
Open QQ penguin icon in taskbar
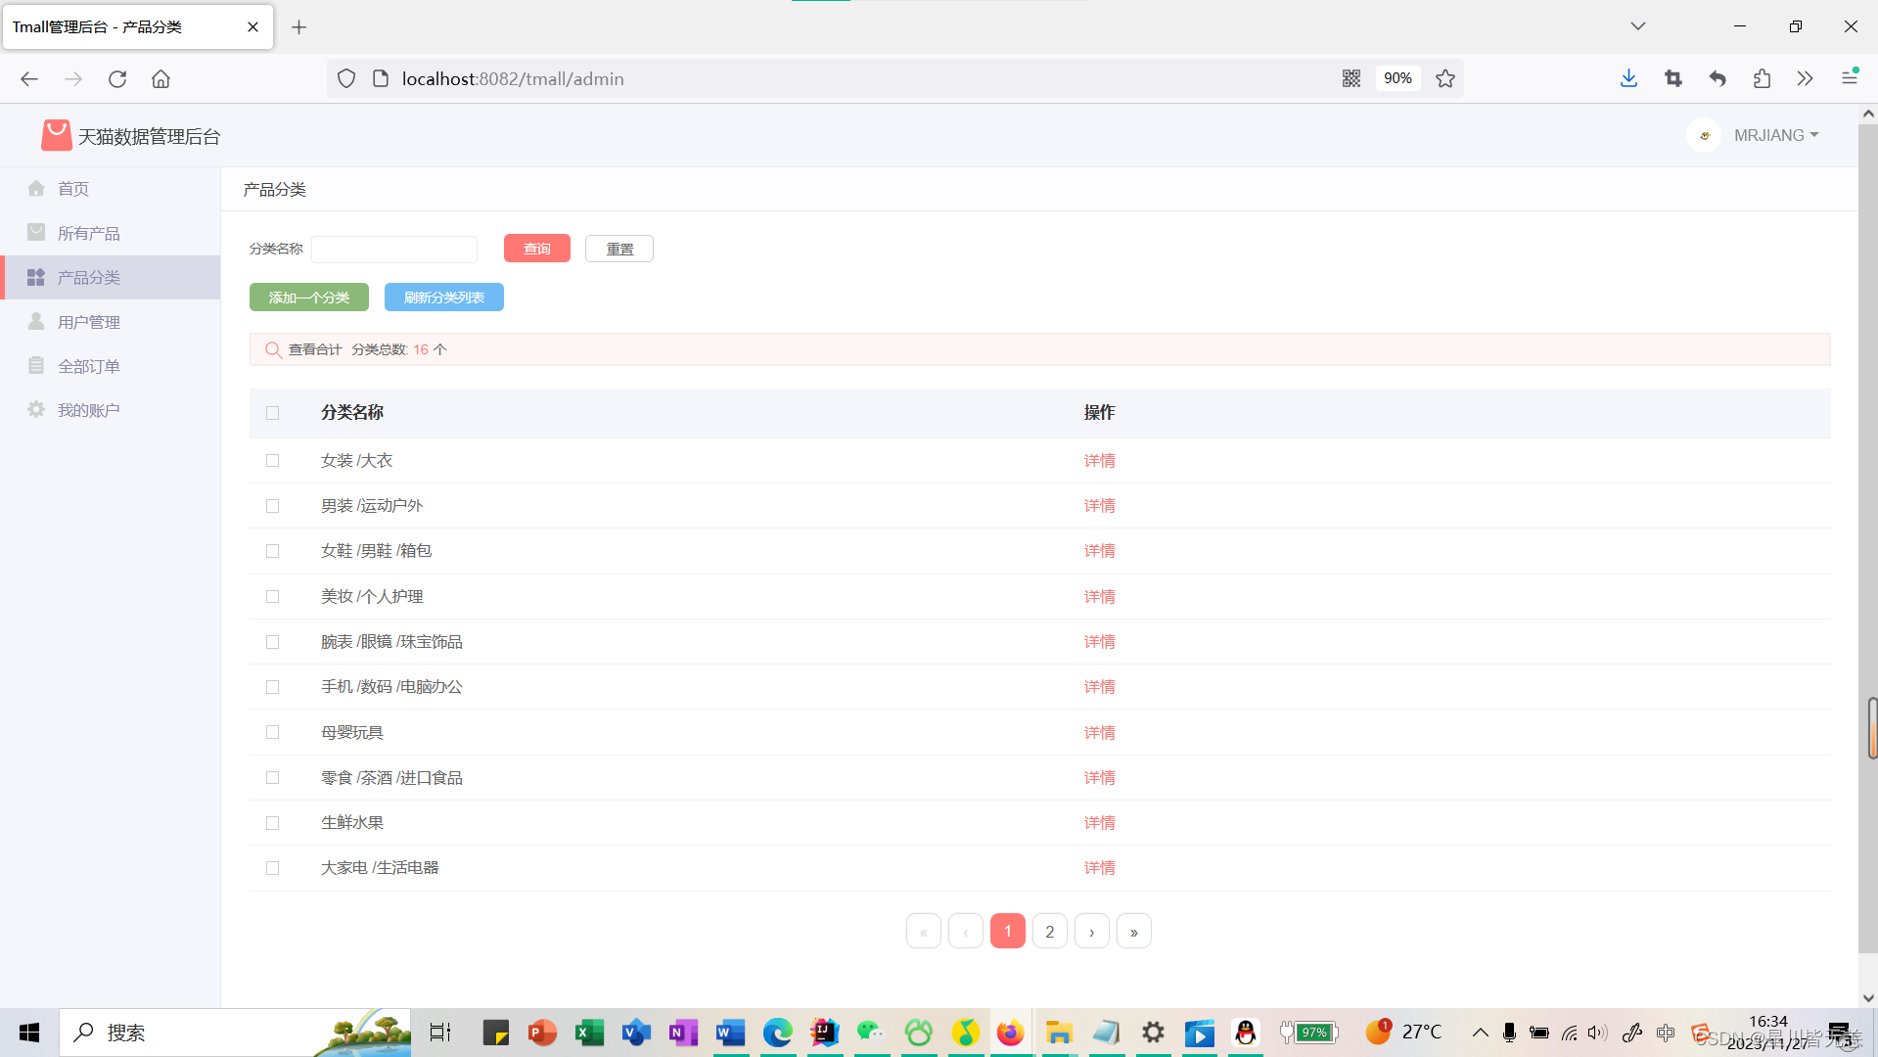click(1246, 1033)
